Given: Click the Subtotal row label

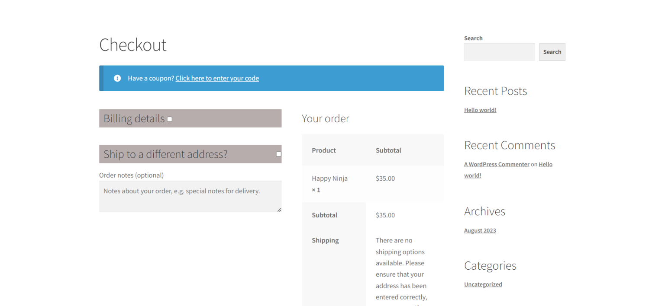Looking at the screenshot, I should (324, 215).
